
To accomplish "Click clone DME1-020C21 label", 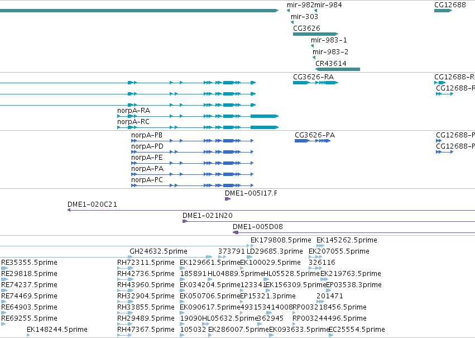I will 92,204.
